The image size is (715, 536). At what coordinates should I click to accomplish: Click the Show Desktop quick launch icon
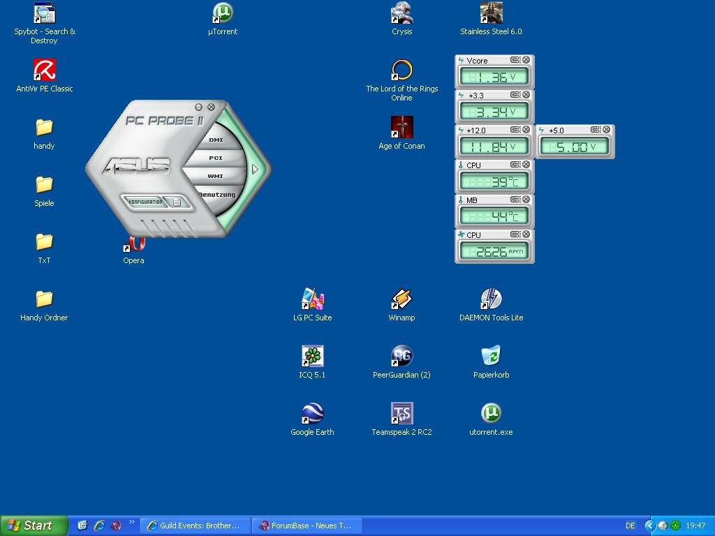[82, 526]
